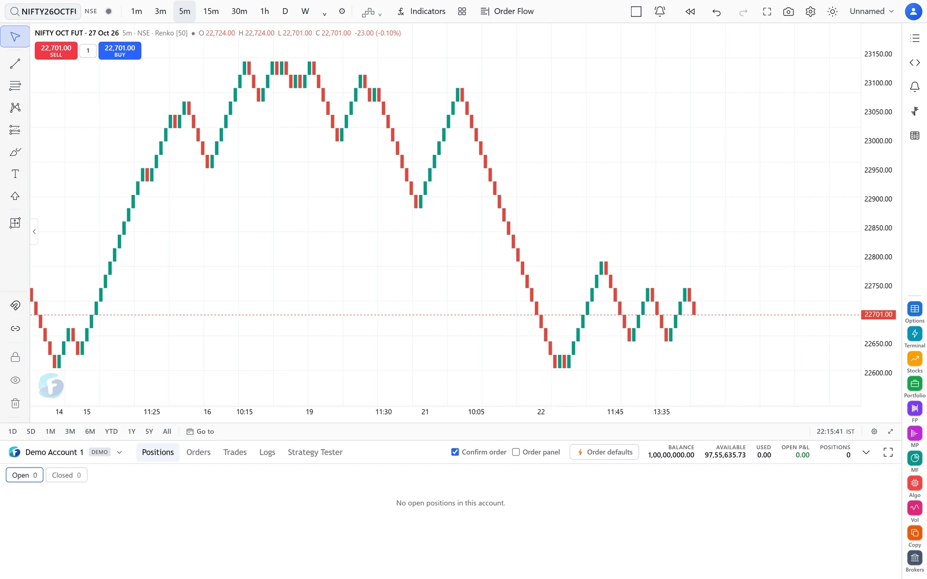Select the trend line drawing tool
Viewport: 927px width, 579px height.
pyautogui.click(x=15, y=64)
